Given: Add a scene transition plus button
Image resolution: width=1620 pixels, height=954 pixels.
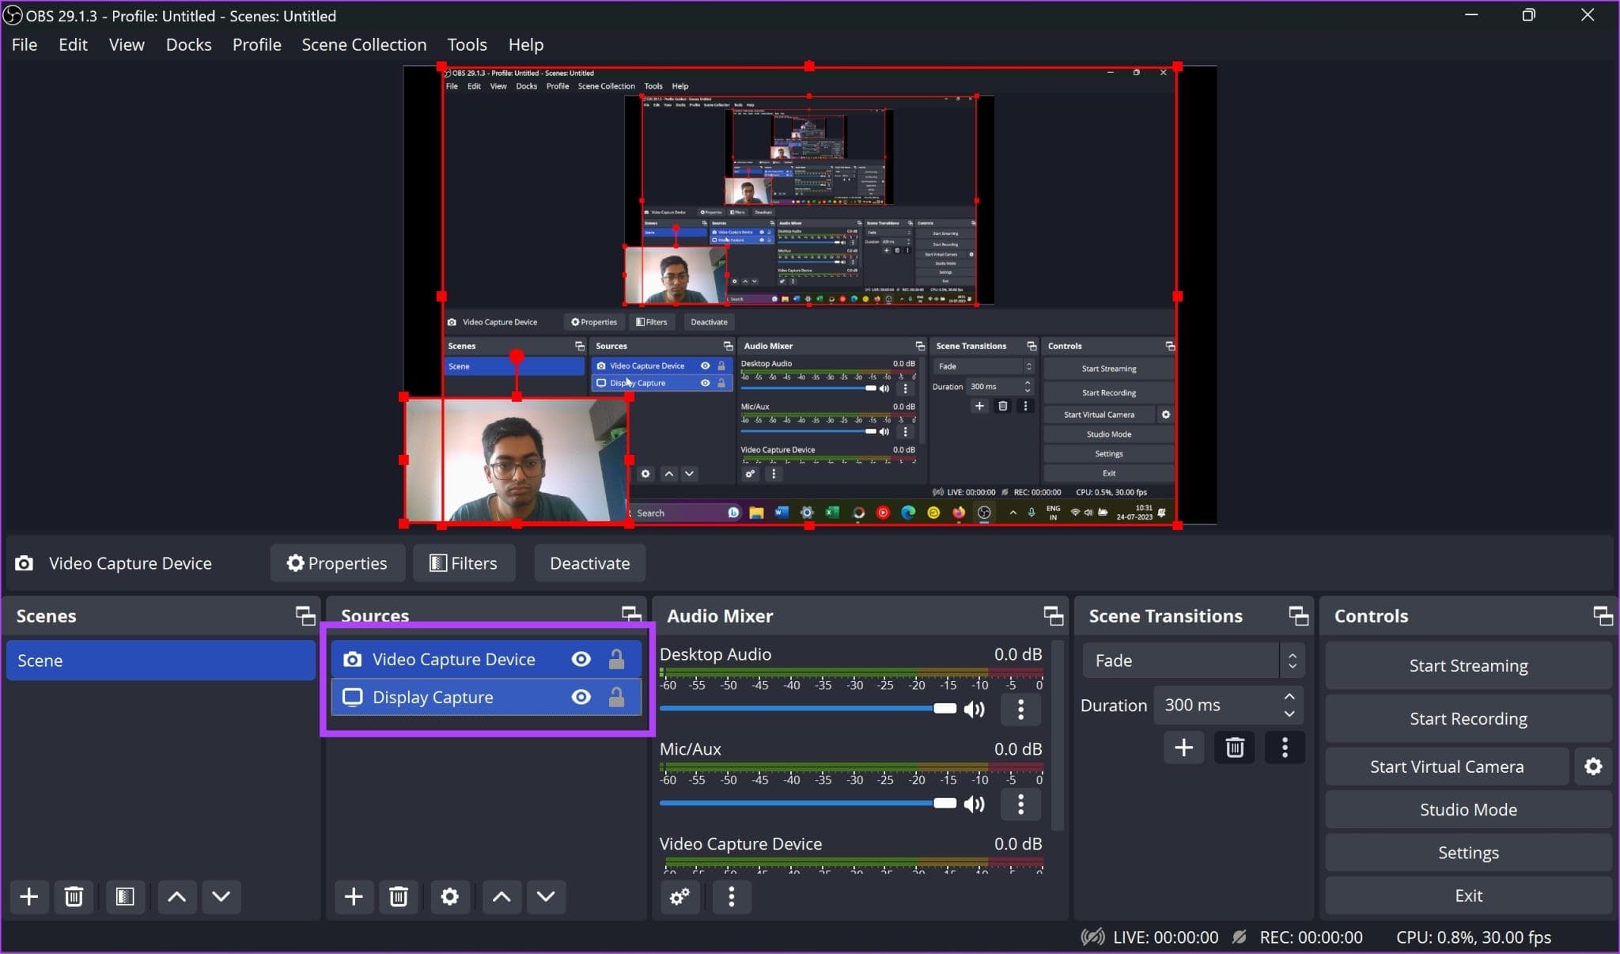Looking at the screenshot, I should pyautogui.click(x=1183, y=748).
